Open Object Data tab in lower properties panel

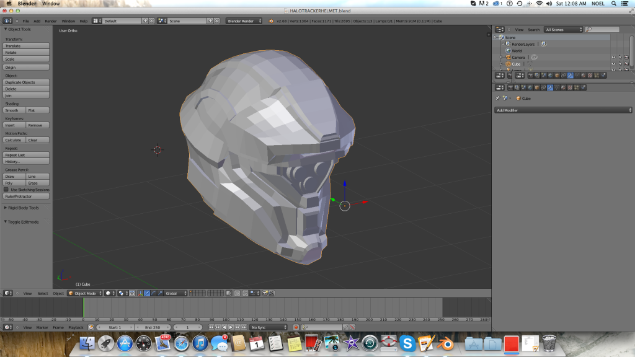(x=557, y=87)
